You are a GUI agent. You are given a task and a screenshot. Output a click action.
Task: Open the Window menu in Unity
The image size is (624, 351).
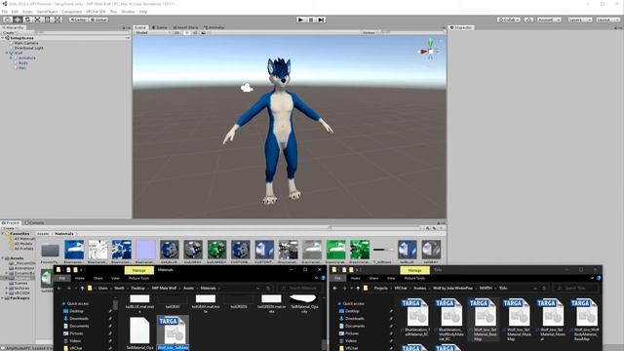click(x=128, y=12)
